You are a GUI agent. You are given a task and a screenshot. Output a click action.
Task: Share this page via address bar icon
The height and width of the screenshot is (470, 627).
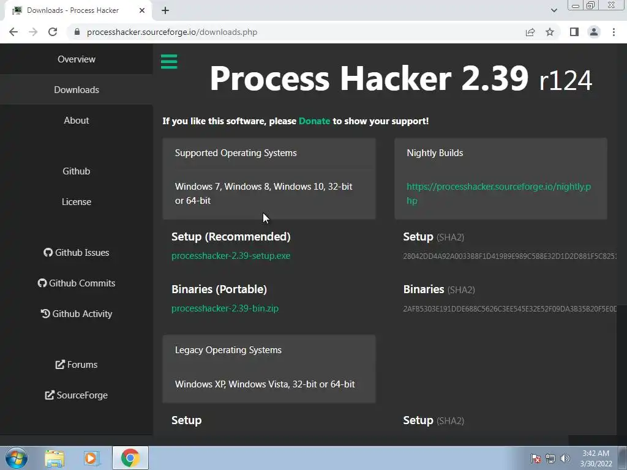click(x=530, y=32)
